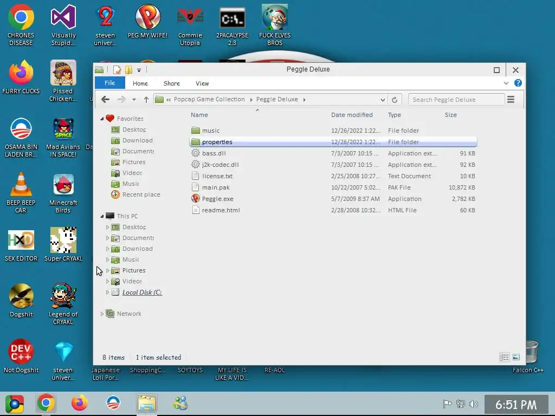Select bass.dll file
555x416 pixels.
tap(333, 153)
